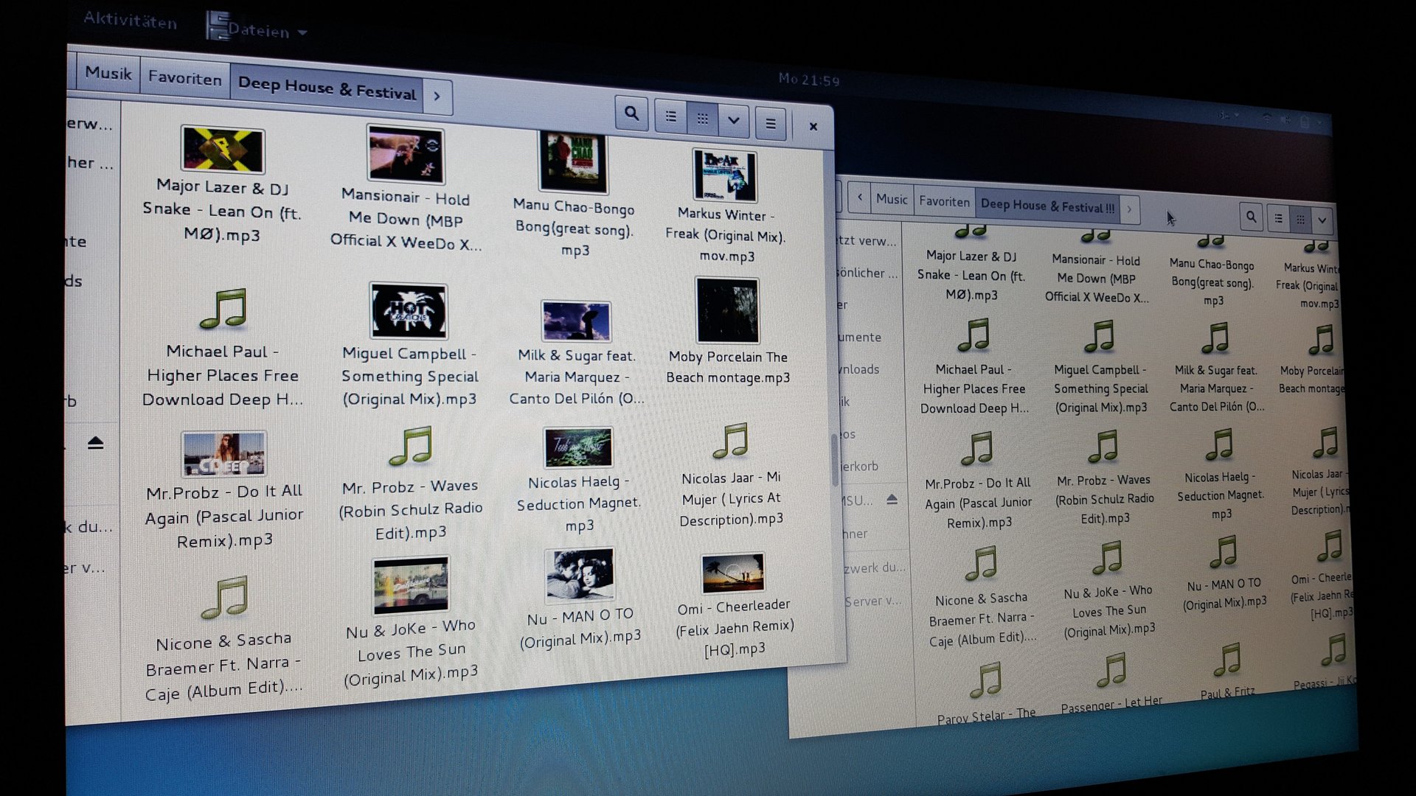Switch front window to list view

(670, 116)
